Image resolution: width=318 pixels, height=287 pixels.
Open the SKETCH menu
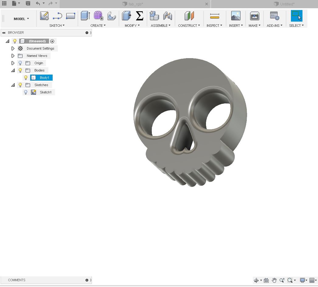tap(57, 26)
